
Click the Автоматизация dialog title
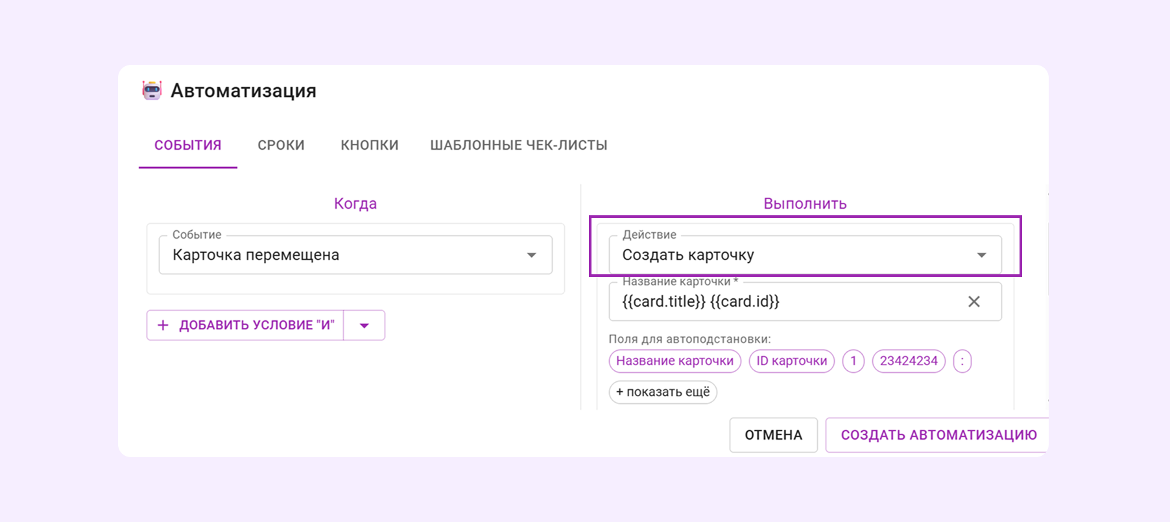(243, 91)
